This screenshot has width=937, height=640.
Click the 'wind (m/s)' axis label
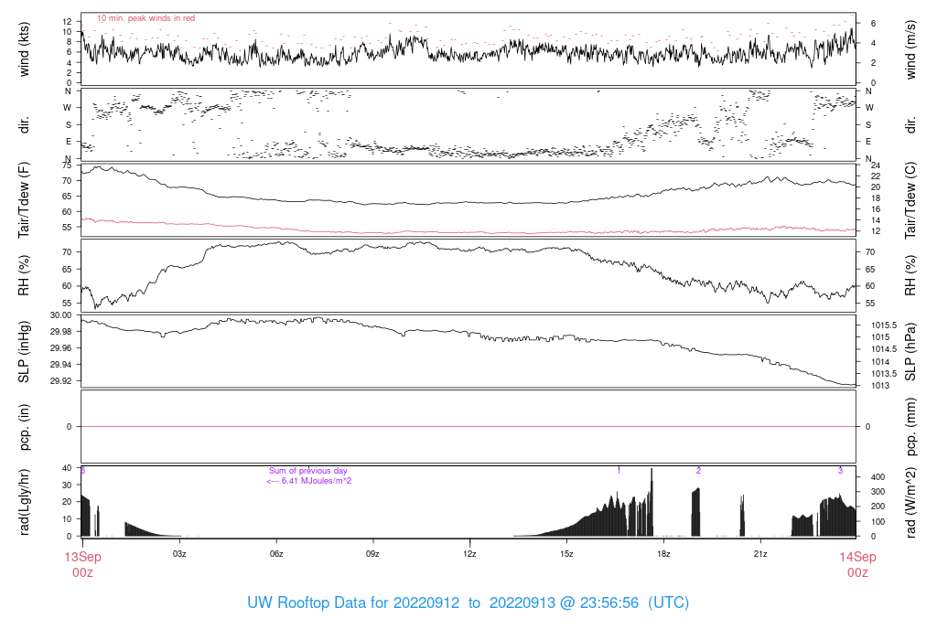point(910,49)
